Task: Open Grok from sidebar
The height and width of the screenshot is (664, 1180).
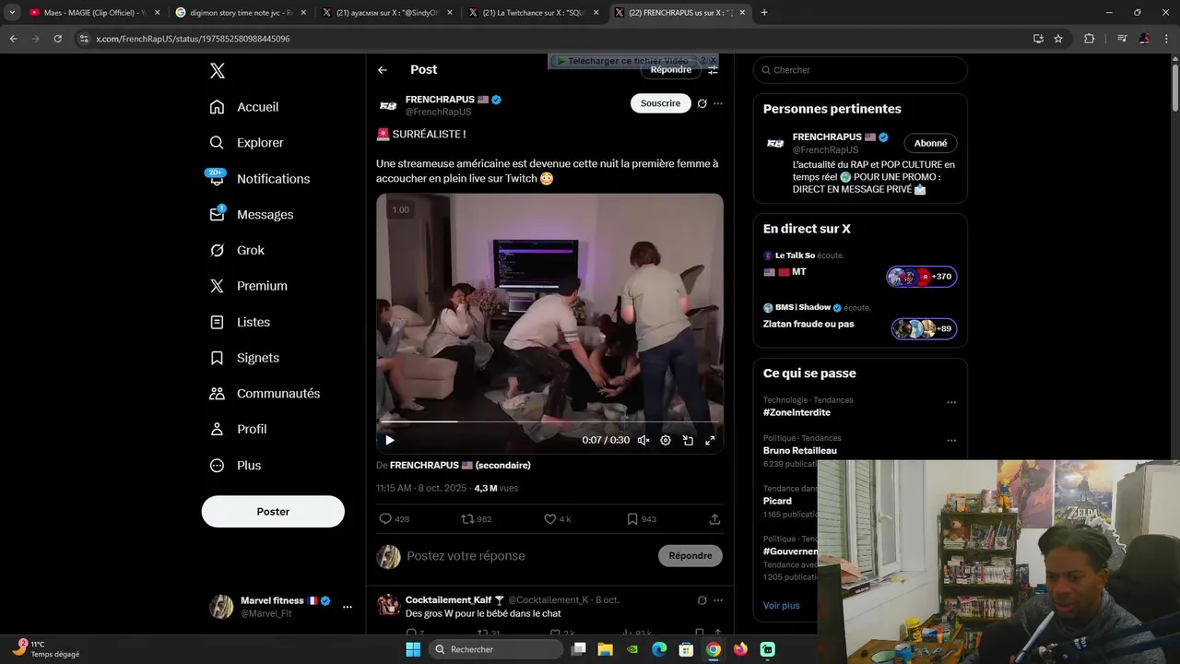Action: pyautogui.click(x=237, y=250)
